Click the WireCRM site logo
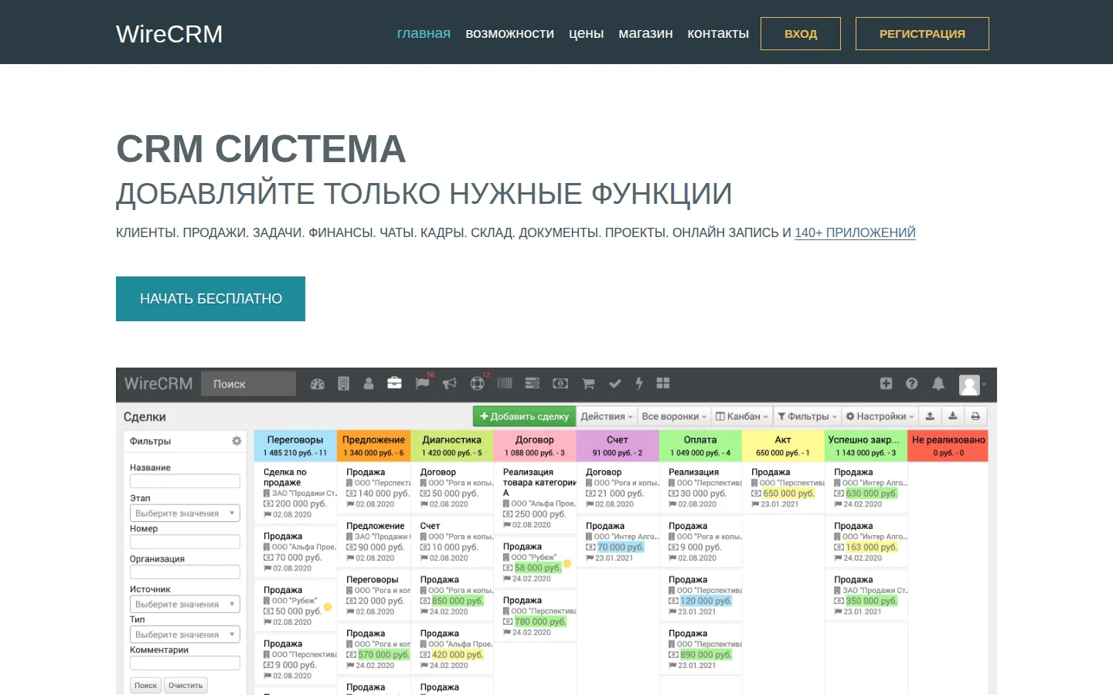Image resolution: width=1113 pixels, height=695 pixels. point(169,34)
